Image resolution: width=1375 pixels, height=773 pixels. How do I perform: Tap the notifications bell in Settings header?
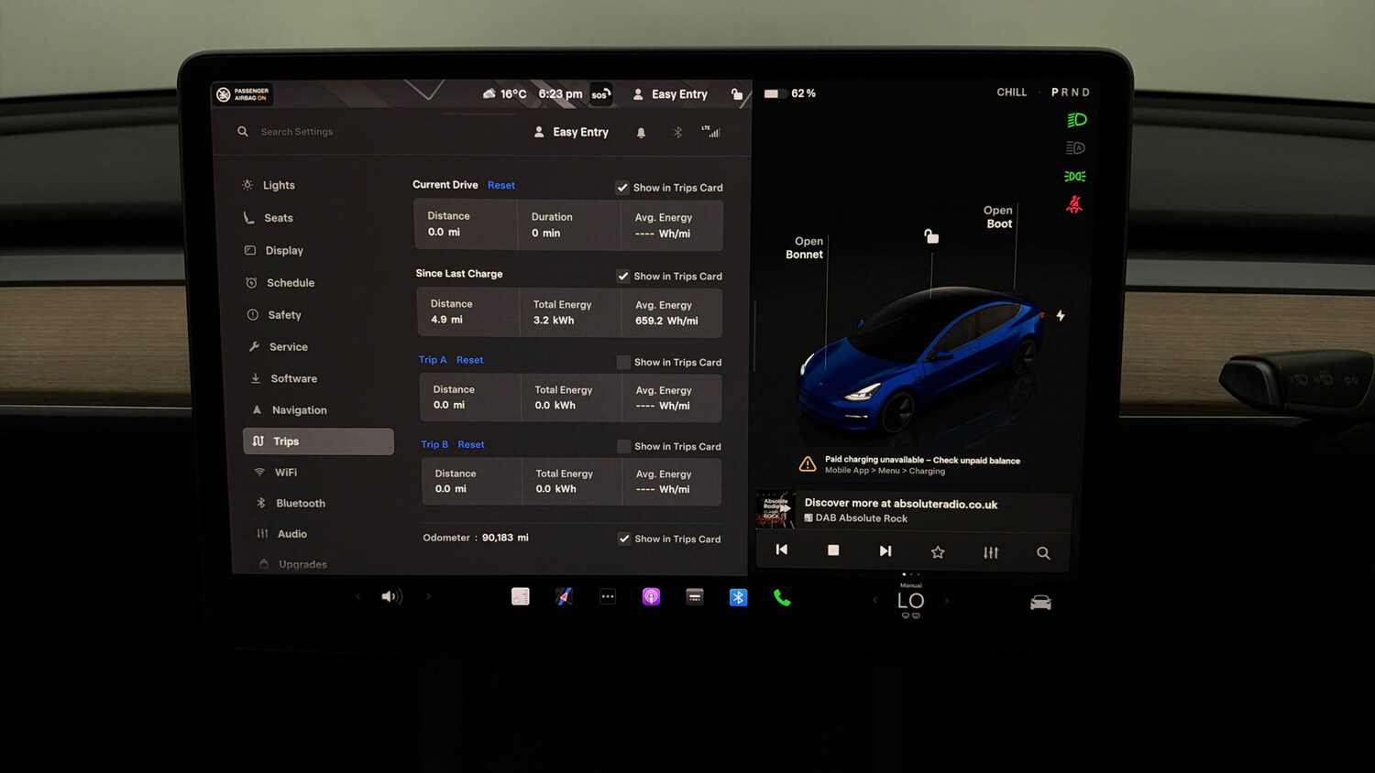pos(641,132)
